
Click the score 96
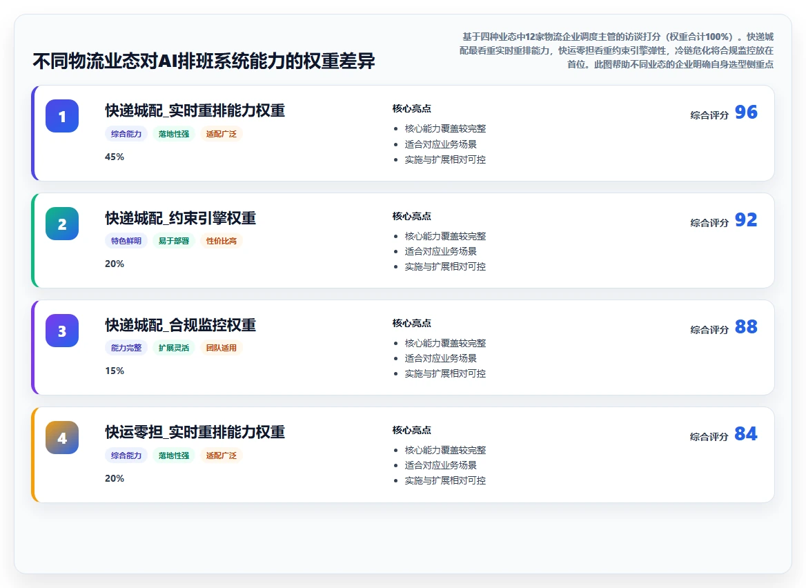(746, 112)
